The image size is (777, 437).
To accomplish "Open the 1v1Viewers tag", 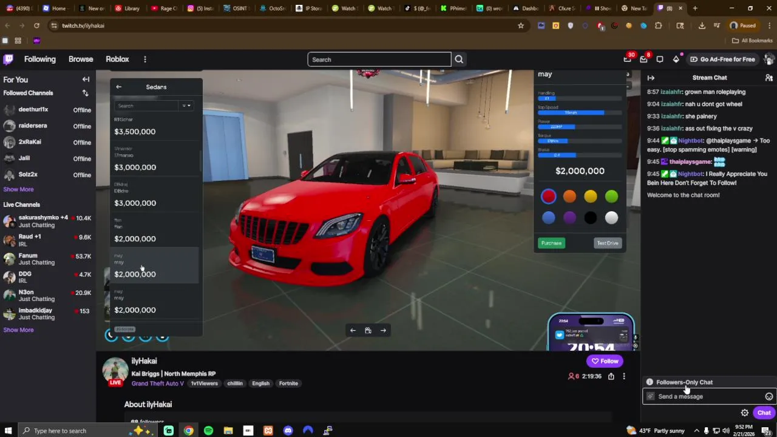I will point(204,384).
